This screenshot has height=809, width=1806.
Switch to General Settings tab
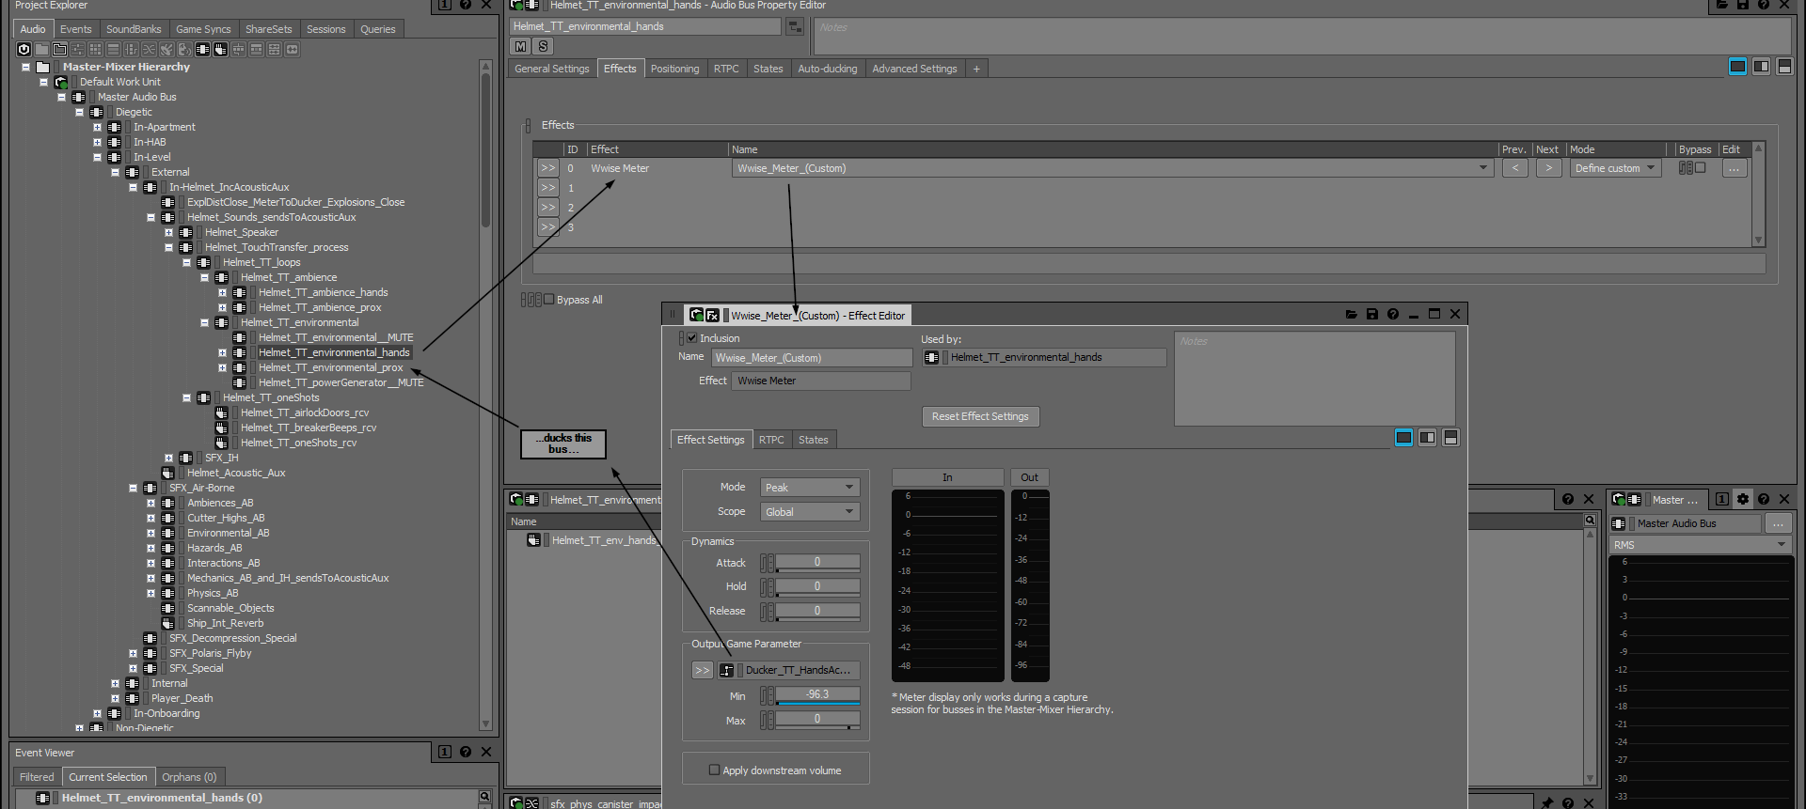[x=551, y=69]
